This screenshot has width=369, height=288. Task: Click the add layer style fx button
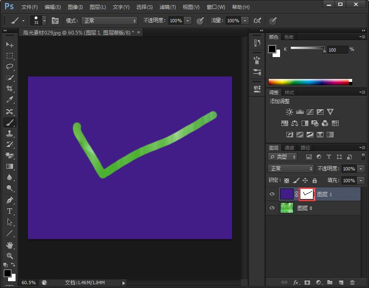pyautogui.click(x=296, y=283)
